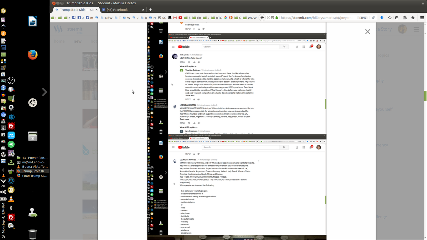Image resolution: width=427 pixels, height=240 pixels.
Task: Switch to 'm@m-Lenovo-...' terminal window
Action: [32, 162]
